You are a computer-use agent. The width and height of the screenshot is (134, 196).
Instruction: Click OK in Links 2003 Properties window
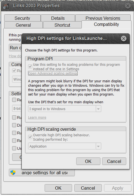(58, 188)
